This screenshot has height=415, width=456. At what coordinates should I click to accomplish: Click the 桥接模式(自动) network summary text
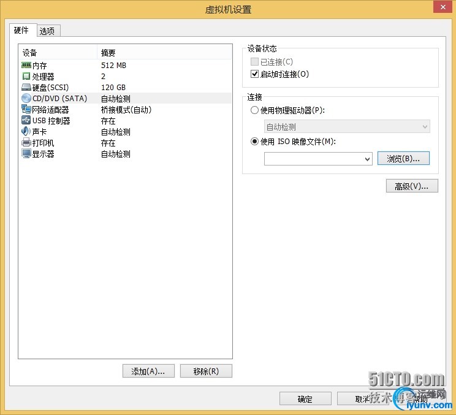coord(126,110)
